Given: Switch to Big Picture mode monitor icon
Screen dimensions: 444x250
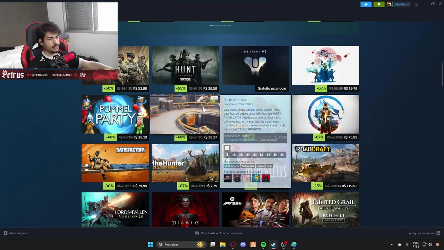Looking at the screenshot, I should 417,4.
